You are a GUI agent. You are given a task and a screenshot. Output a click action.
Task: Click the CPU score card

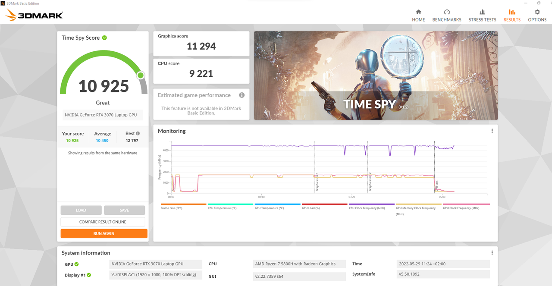point(201,71)
